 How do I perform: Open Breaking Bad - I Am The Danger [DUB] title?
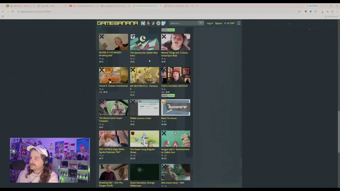tap(111, 184)
